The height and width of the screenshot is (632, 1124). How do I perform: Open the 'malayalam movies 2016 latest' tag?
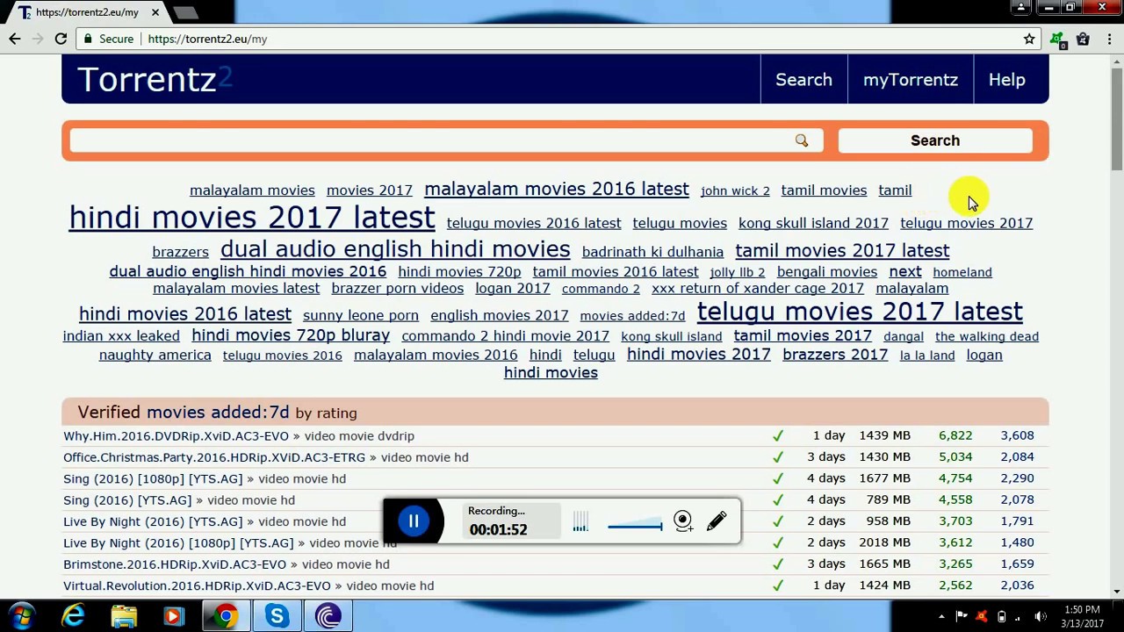tap(557, 190)
